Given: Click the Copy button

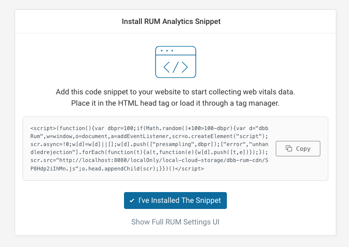Looking at the screenshot, I should [x=298, y=148].
